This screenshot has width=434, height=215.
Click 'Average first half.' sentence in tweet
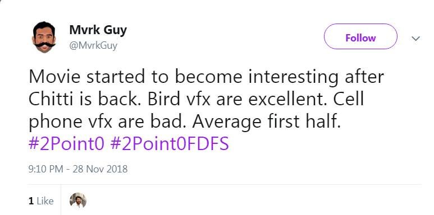tap(266, 122)
